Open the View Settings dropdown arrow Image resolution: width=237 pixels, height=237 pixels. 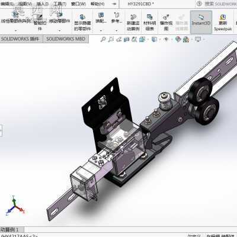(204, 40)
